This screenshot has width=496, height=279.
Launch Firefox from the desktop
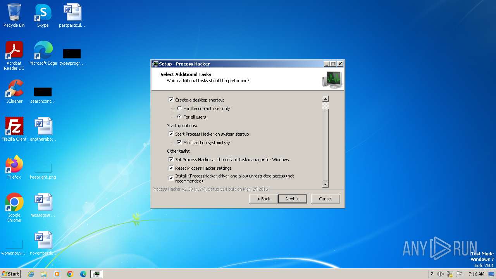[14, 167]
